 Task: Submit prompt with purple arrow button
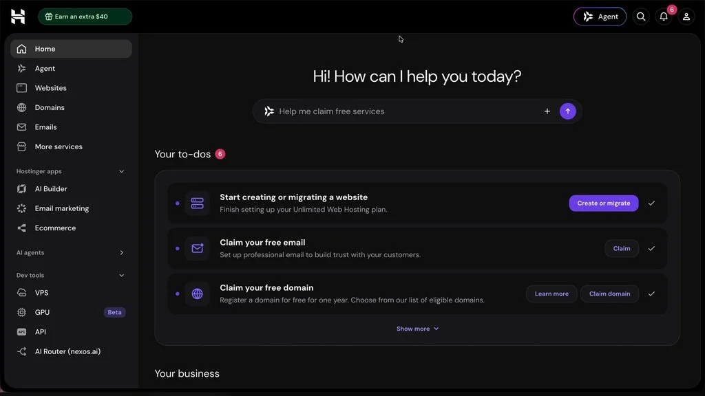[x=567, y=111]
